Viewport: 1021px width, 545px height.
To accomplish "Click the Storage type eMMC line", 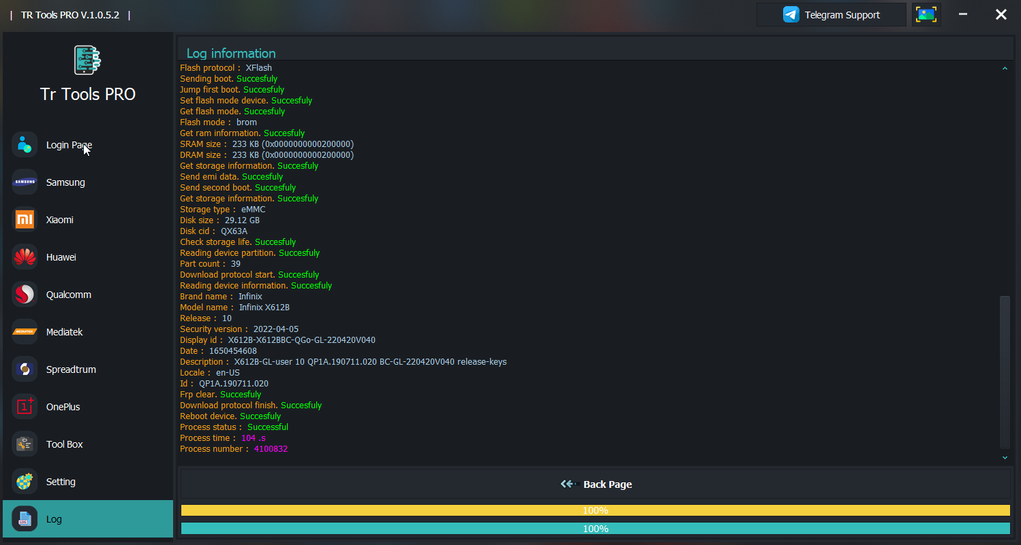I will click(x=222, y=210).
